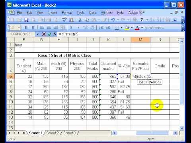Click the Paste icon

coord(94,20)
